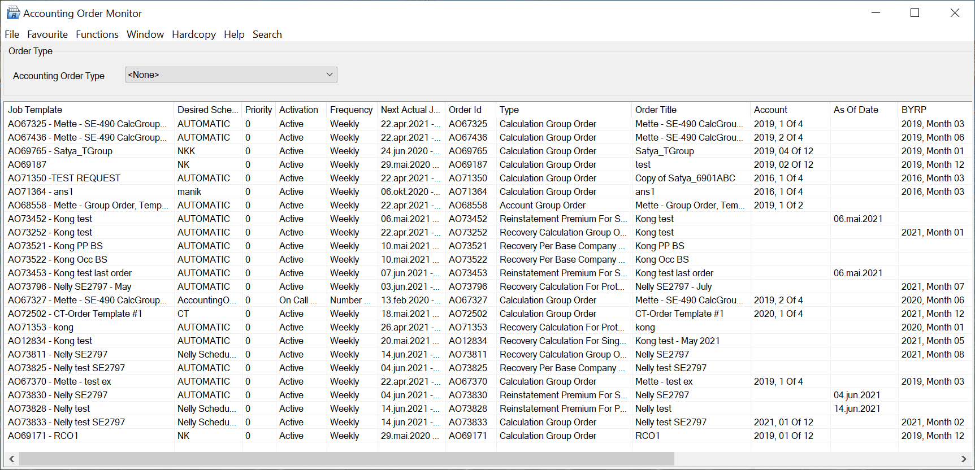Select AO73521 - Kong PP BS row
The image size is (975, 470).
click(488, 246)
